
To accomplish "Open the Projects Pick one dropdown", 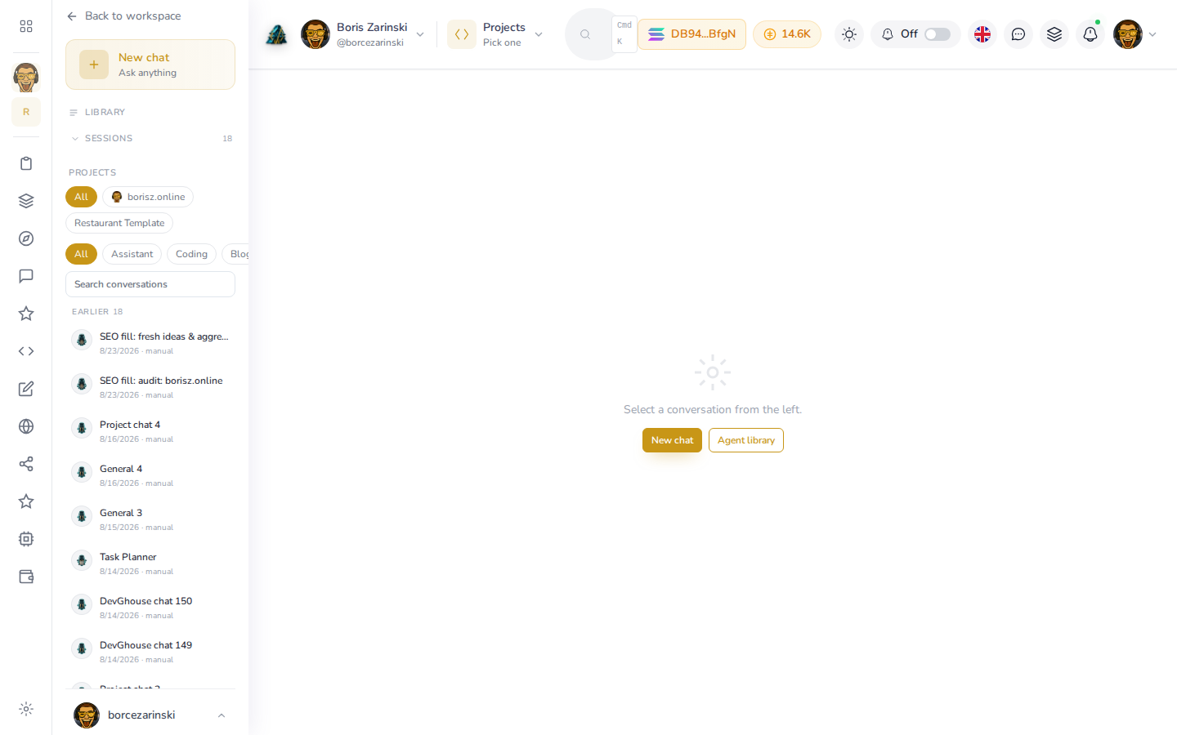I will point(495,34).
